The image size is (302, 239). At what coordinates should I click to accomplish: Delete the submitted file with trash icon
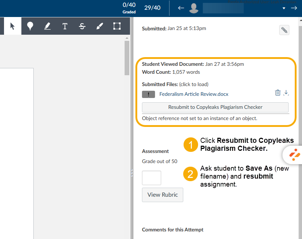[277, 93]
